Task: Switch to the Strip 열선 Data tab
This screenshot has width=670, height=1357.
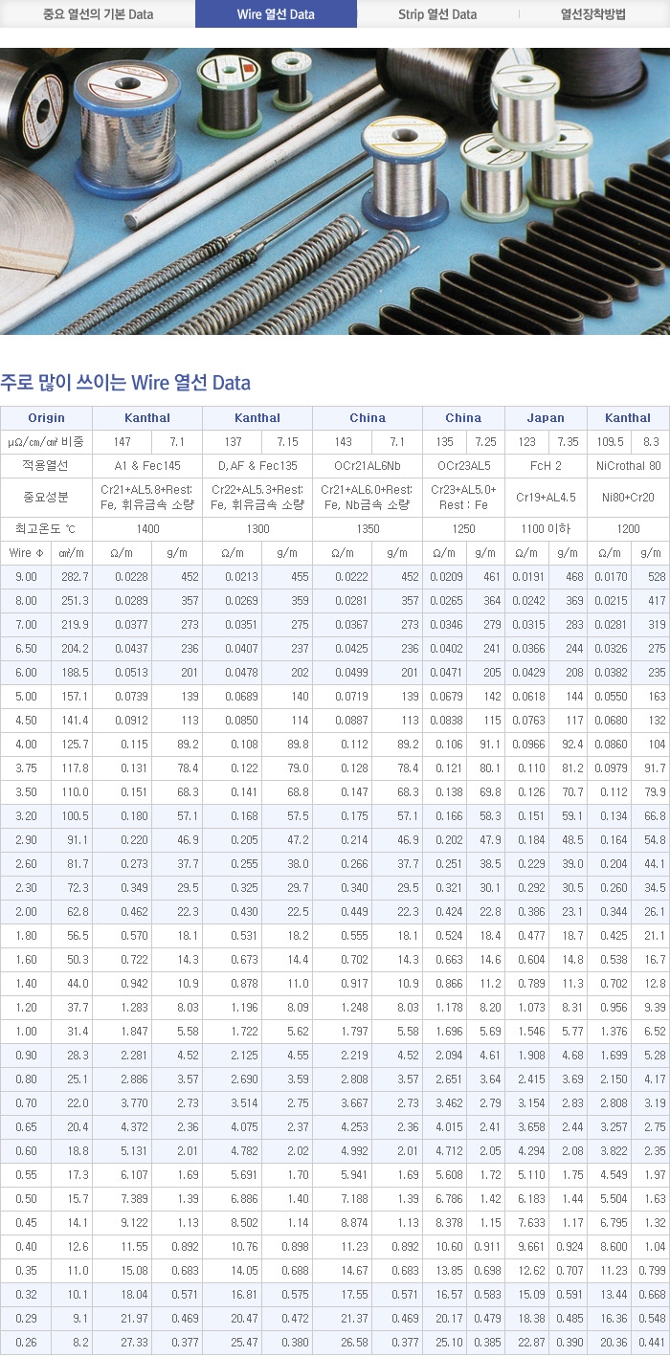Action: (436, 14)
